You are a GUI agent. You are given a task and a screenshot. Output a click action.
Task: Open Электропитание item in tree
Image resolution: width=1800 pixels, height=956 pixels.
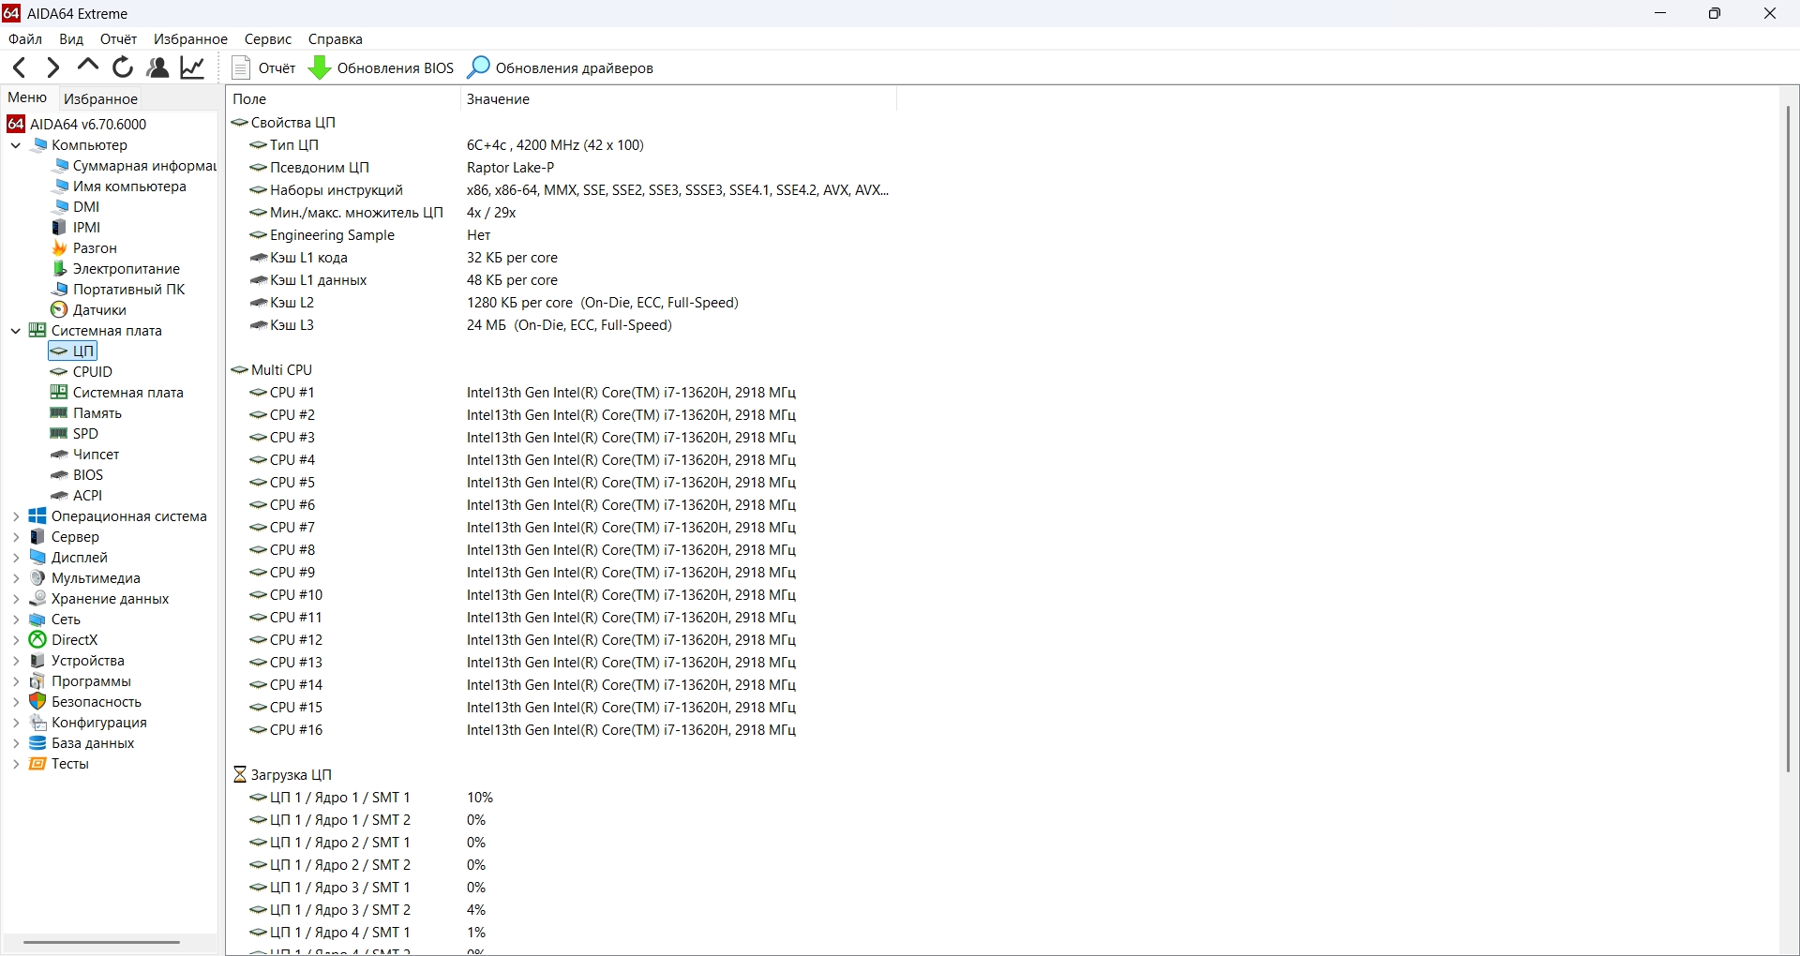click(x=115, y=269)
